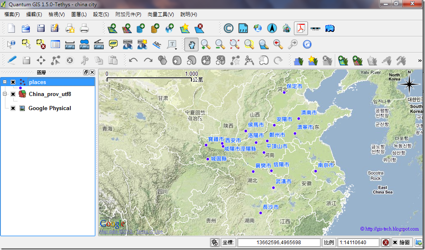Collapse the places layer tree node

(5, 82)
